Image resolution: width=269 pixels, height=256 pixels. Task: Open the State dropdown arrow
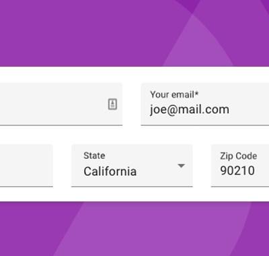point(181,166)
